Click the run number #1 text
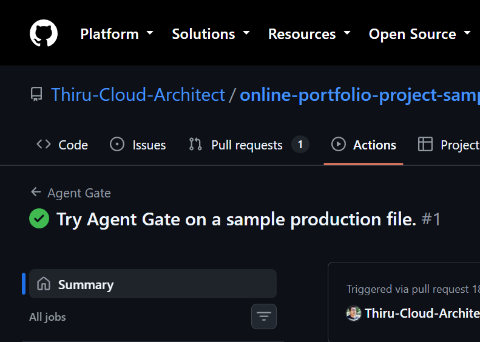 (431, 219)
